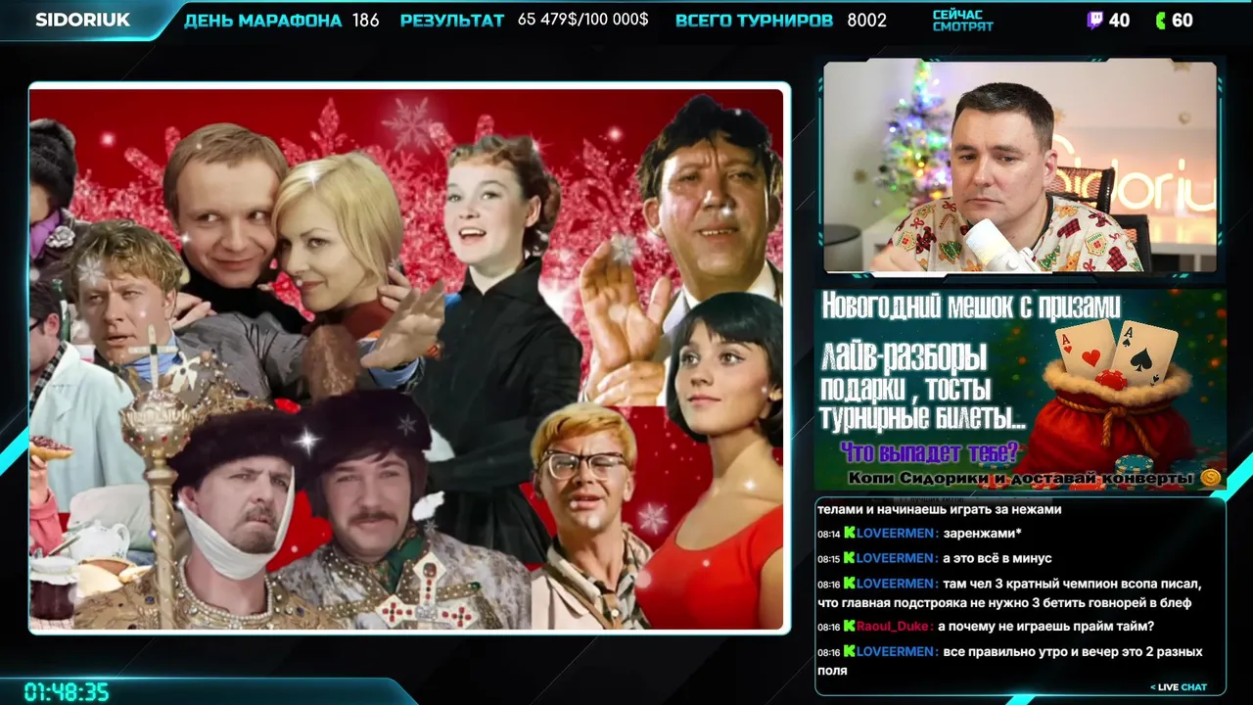Click the stream timer 01:48:35

tap(67, 692)
